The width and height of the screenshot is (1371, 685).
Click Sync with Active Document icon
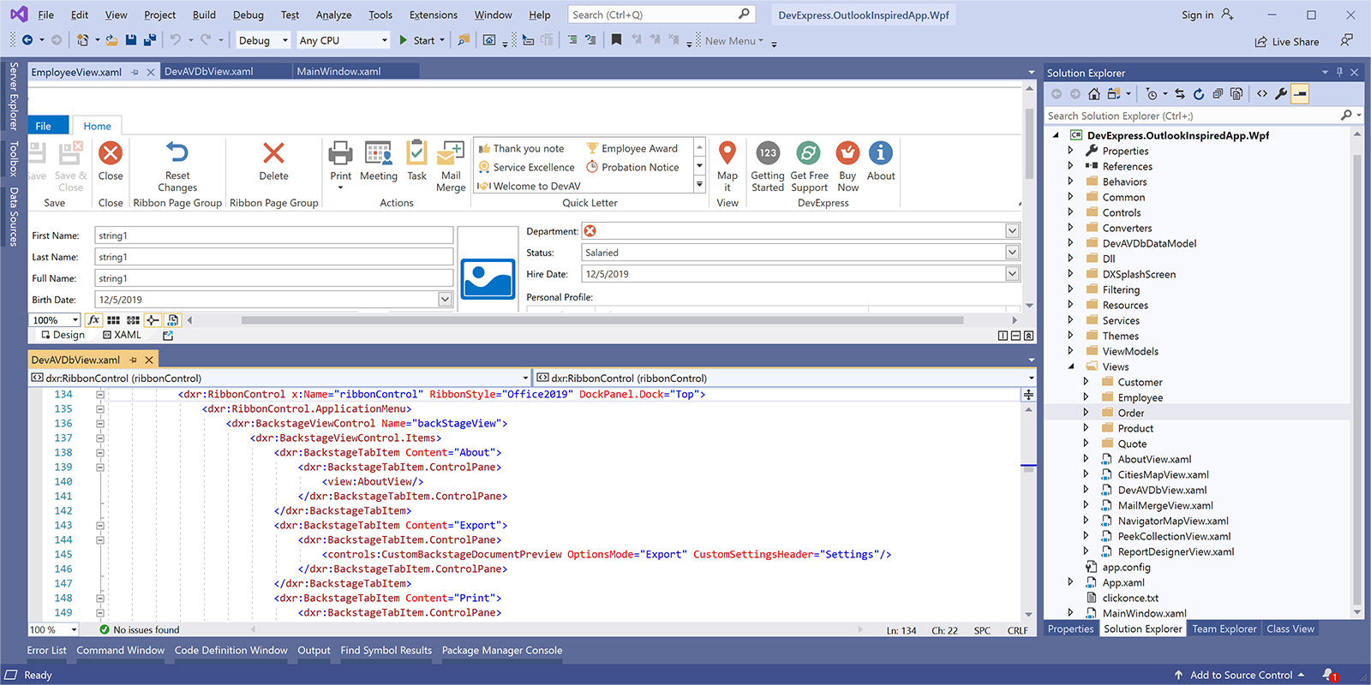(x=1180, y=94)
